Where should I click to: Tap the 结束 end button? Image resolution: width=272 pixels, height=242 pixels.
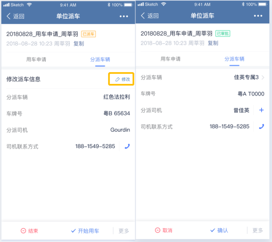[x=29, y=231]
